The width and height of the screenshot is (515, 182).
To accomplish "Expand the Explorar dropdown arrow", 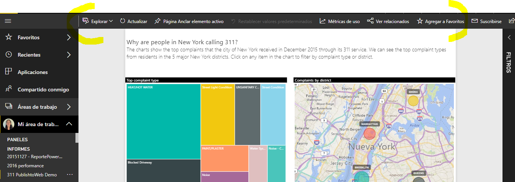I will [x=111, y=21].
